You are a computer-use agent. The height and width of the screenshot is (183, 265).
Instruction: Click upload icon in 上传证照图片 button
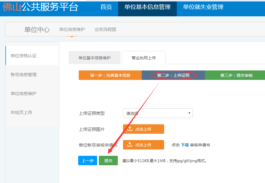tap(130, 129)
